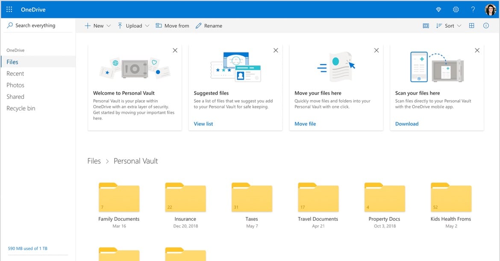Select Recent in the sidebar
This screenshot has width=500, height=261.
pyautogui.click(x=15, y=74)
